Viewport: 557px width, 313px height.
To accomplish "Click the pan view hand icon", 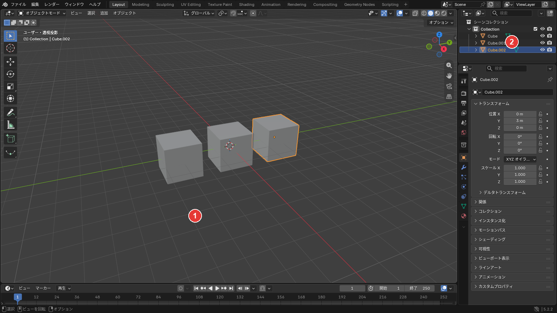I will pos(449,76).
